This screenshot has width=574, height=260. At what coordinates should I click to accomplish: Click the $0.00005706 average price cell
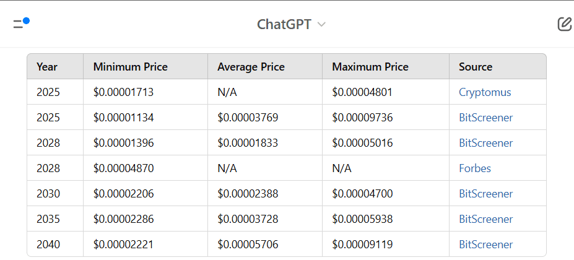pyautogui.click(x=248, y=245)
